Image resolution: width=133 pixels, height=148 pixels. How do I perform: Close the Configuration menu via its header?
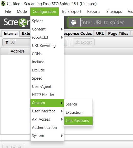(45, 12)
